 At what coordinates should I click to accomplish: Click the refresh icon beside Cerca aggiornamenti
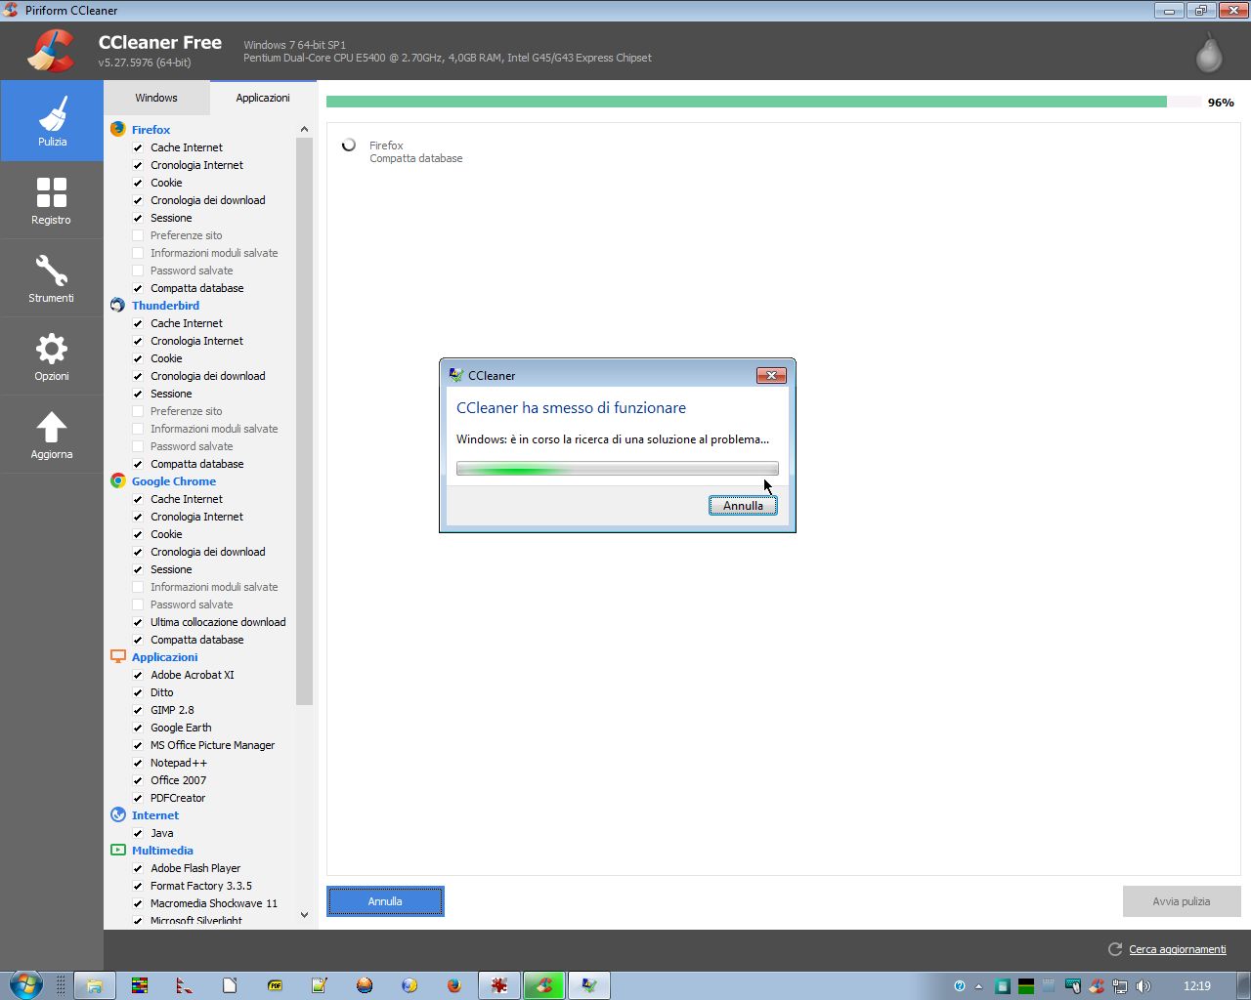click(x=1114, y=949)
